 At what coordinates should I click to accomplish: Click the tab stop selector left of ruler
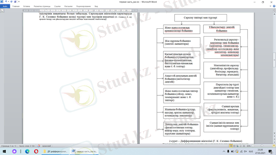(x=2, y=11)
